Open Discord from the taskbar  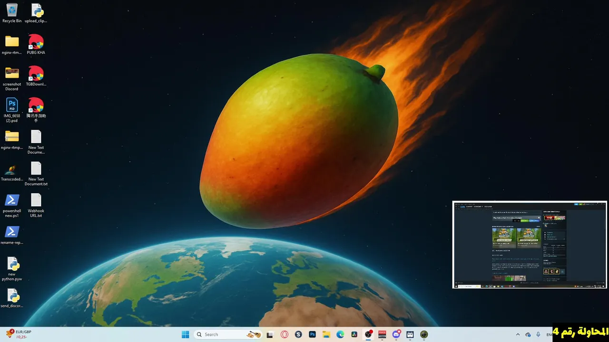[396, 334]
